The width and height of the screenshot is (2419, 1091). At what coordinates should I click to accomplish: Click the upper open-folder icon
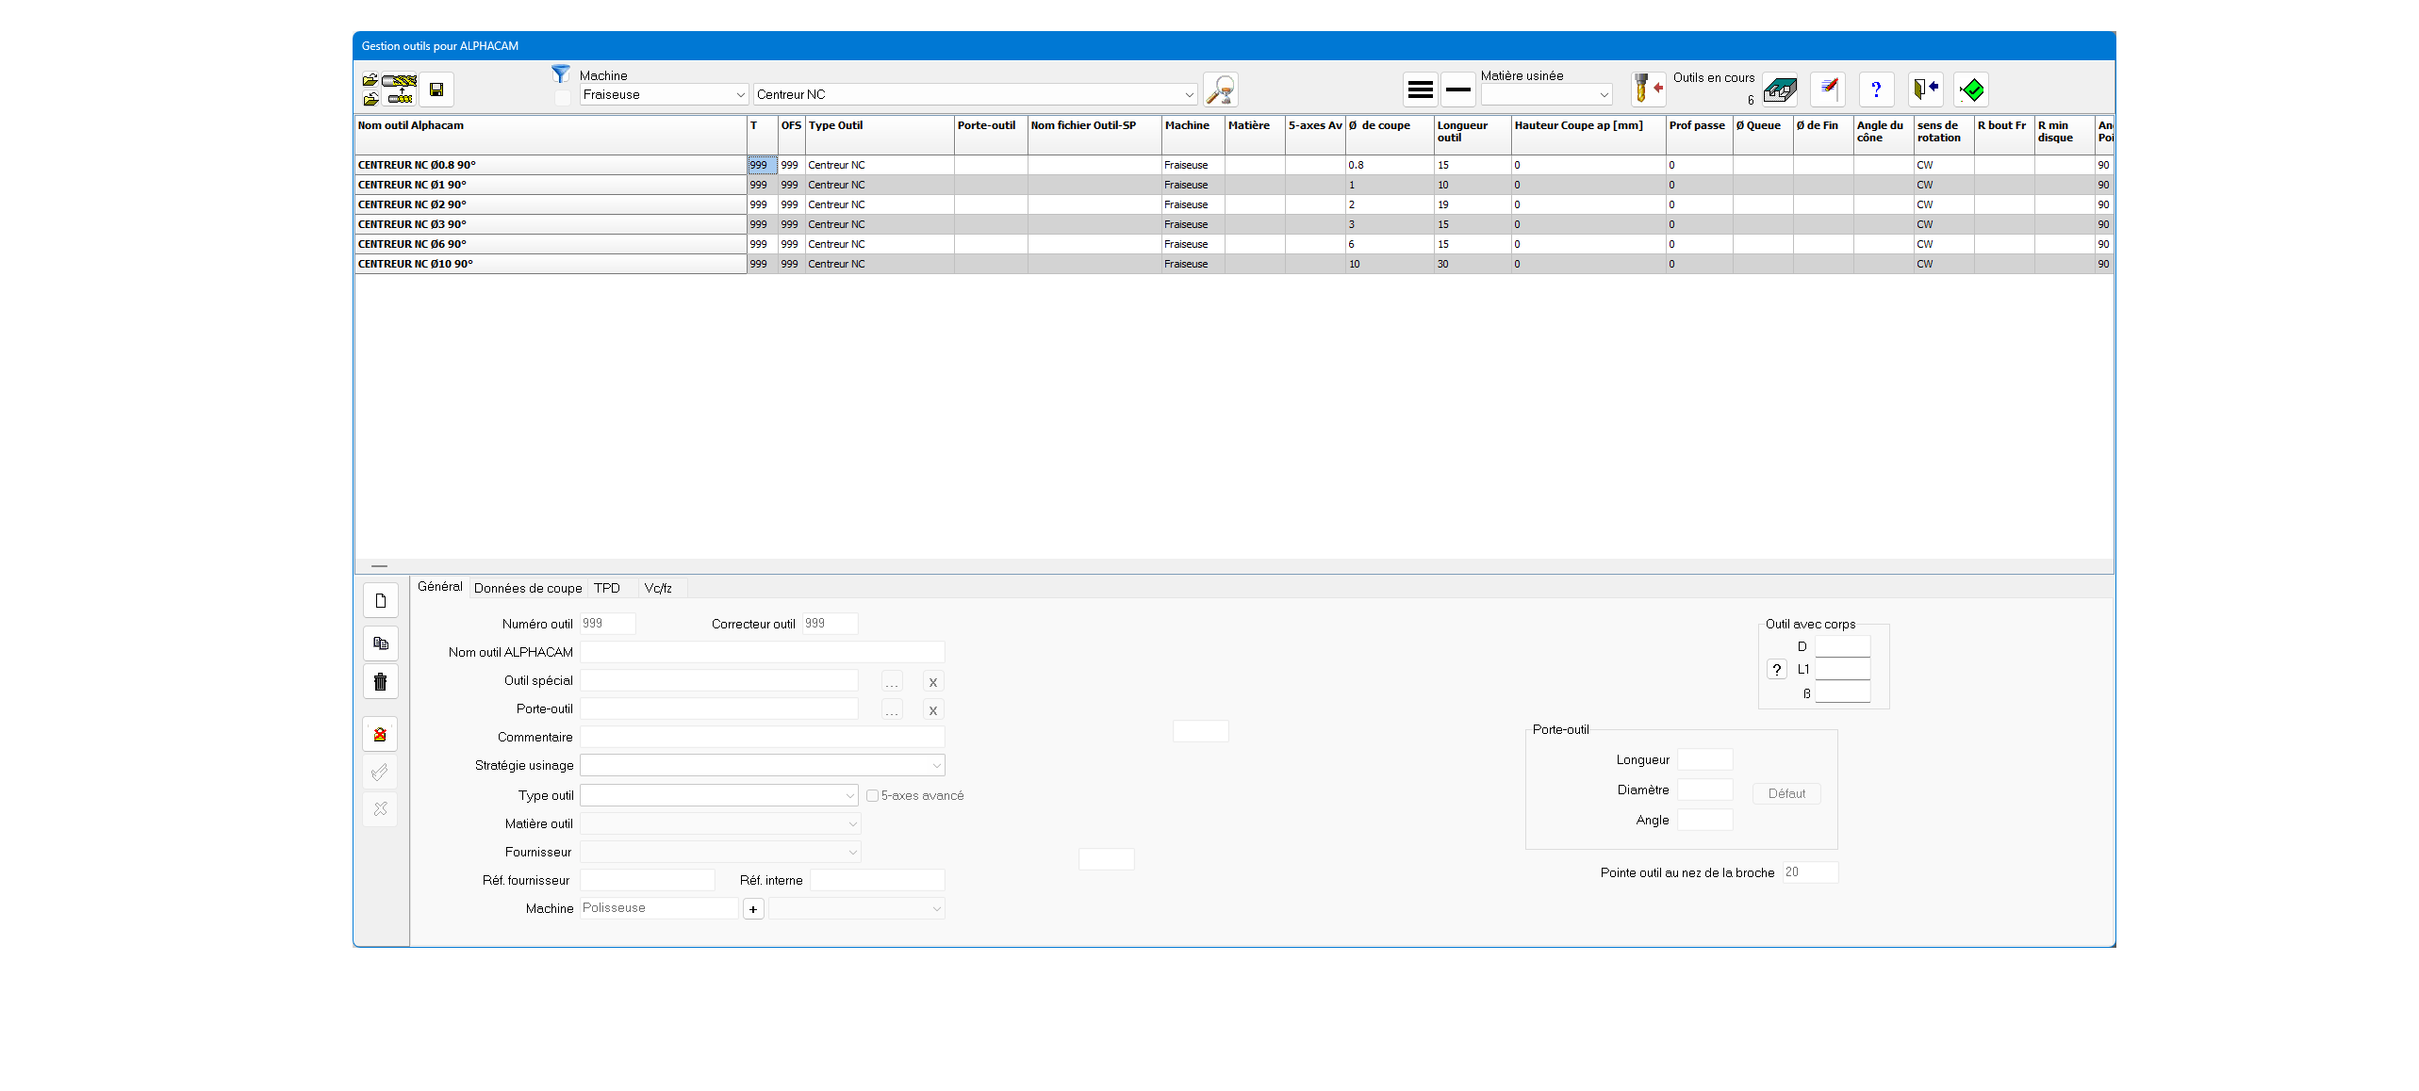point(370,81)
